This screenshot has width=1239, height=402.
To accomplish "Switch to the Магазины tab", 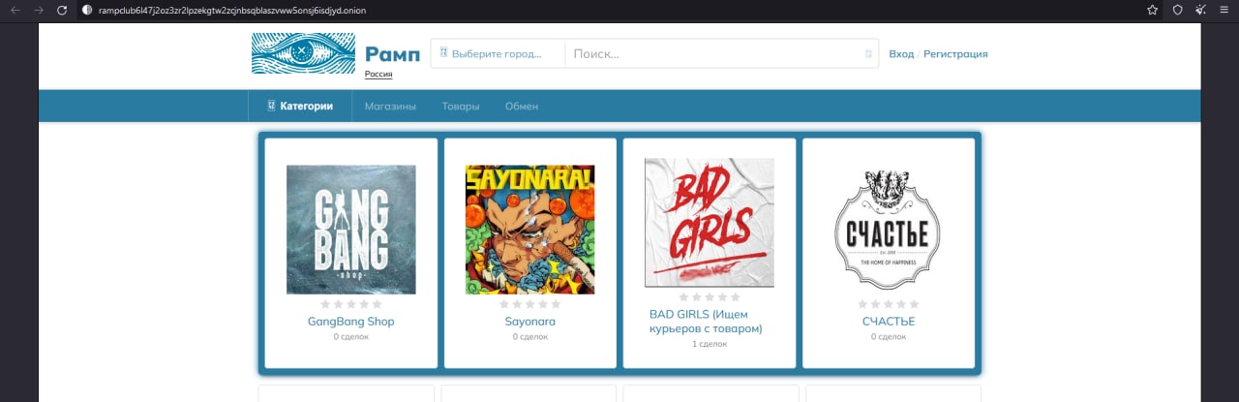I will pyautogui.click(x=390, y=107).
